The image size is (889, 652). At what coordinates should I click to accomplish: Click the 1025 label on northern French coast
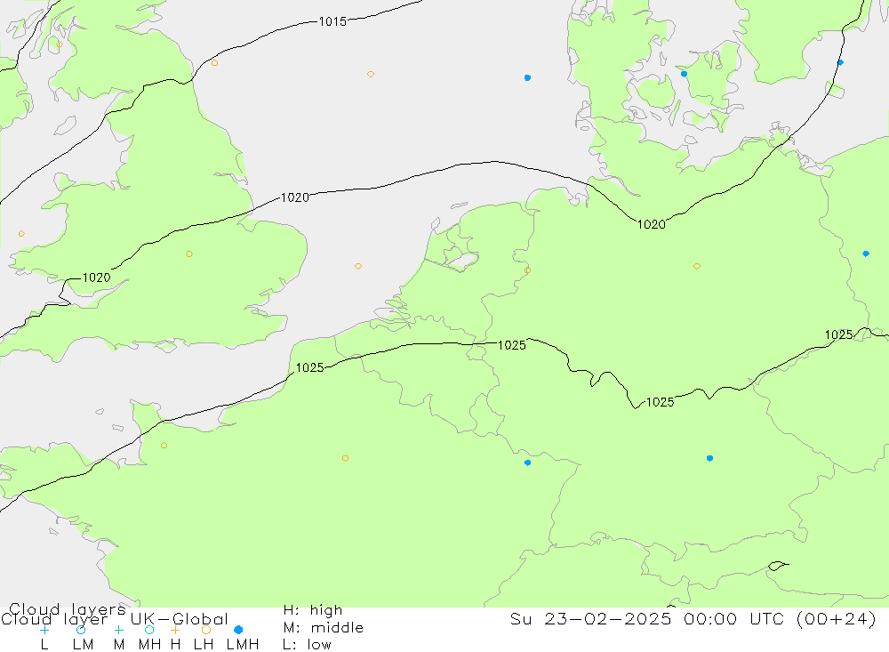coord(310,367)
